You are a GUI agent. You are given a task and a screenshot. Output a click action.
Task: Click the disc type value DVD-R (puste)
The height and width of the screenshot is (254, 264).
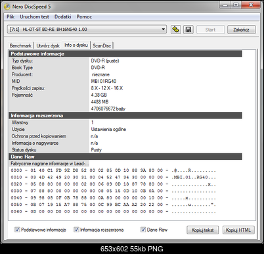(105, 61)
